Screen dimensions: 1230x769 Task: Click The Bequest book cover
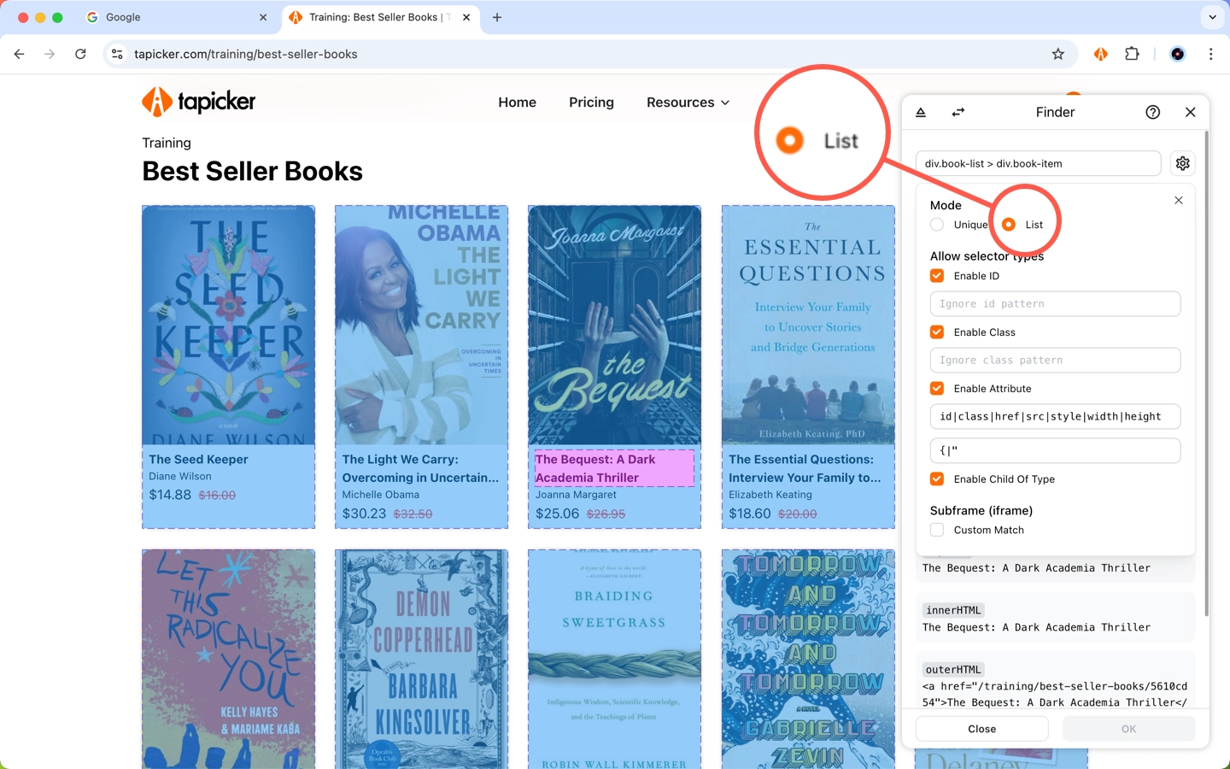click(x=614, y=325)
